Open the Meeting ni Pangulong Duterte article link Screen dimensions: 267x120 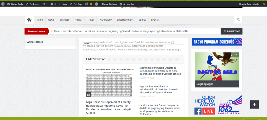[x=160, y=71]
